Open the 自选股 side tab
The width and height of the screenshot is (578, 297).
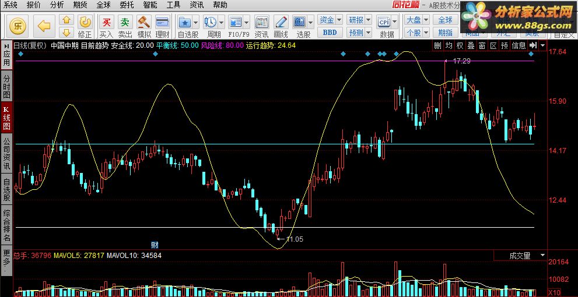point(6,189)
